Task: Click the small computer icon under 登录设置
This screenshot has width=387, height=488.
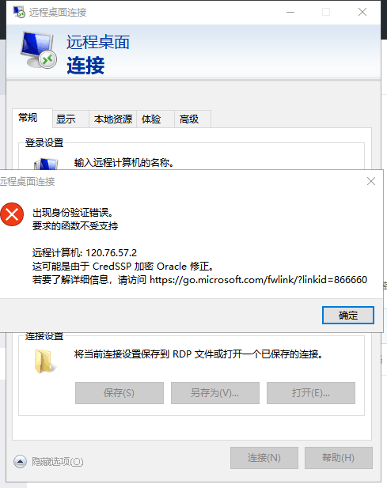Action: [46, 164]
